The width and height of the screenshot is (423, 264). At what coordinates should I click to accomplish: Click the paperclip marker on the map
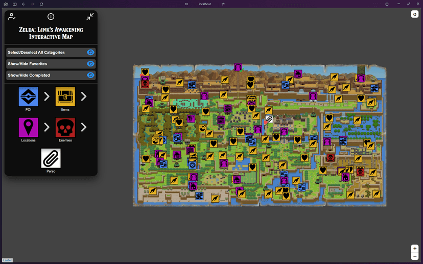[269, 119]
